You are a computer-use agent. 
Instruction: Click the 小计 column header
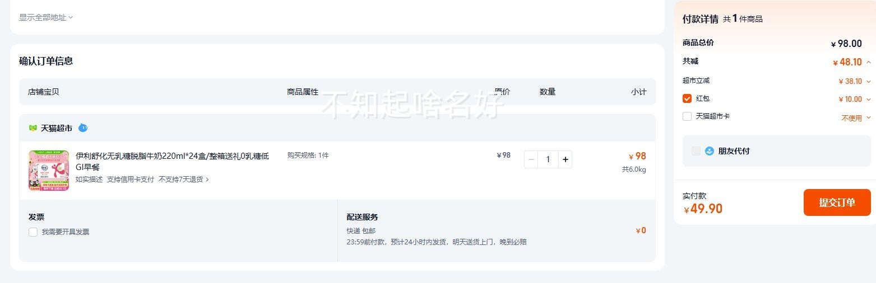[x=638, y=92]
